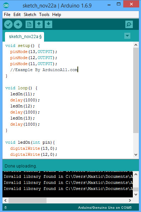Click the editor vertical scrollbar thumb
Image resolution: width=141 pixels, height=212 pixels.
(x=136, y=90)
